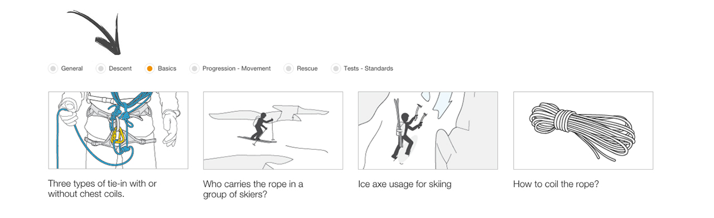This screenshot has height=218, width=714.
Task: Open "Who carries the rope" article link
Action: [x=253, y=189]
